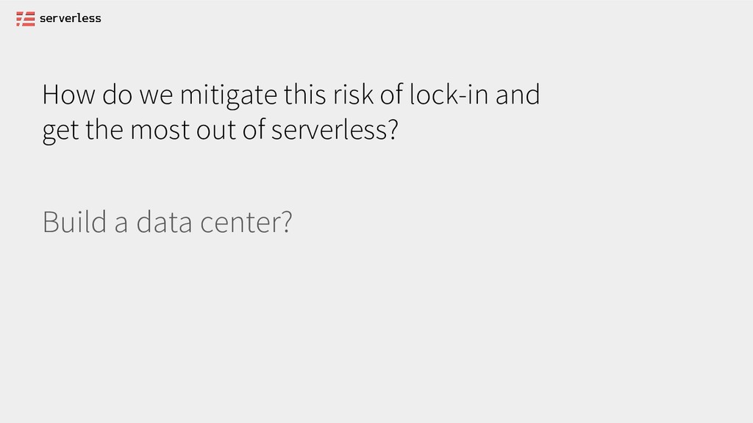Image resolution: width=753 pixels, height=423 pixels.
Task: Click the red serverless logo icon
Action: pyautogui.click(x=26, y=18)
